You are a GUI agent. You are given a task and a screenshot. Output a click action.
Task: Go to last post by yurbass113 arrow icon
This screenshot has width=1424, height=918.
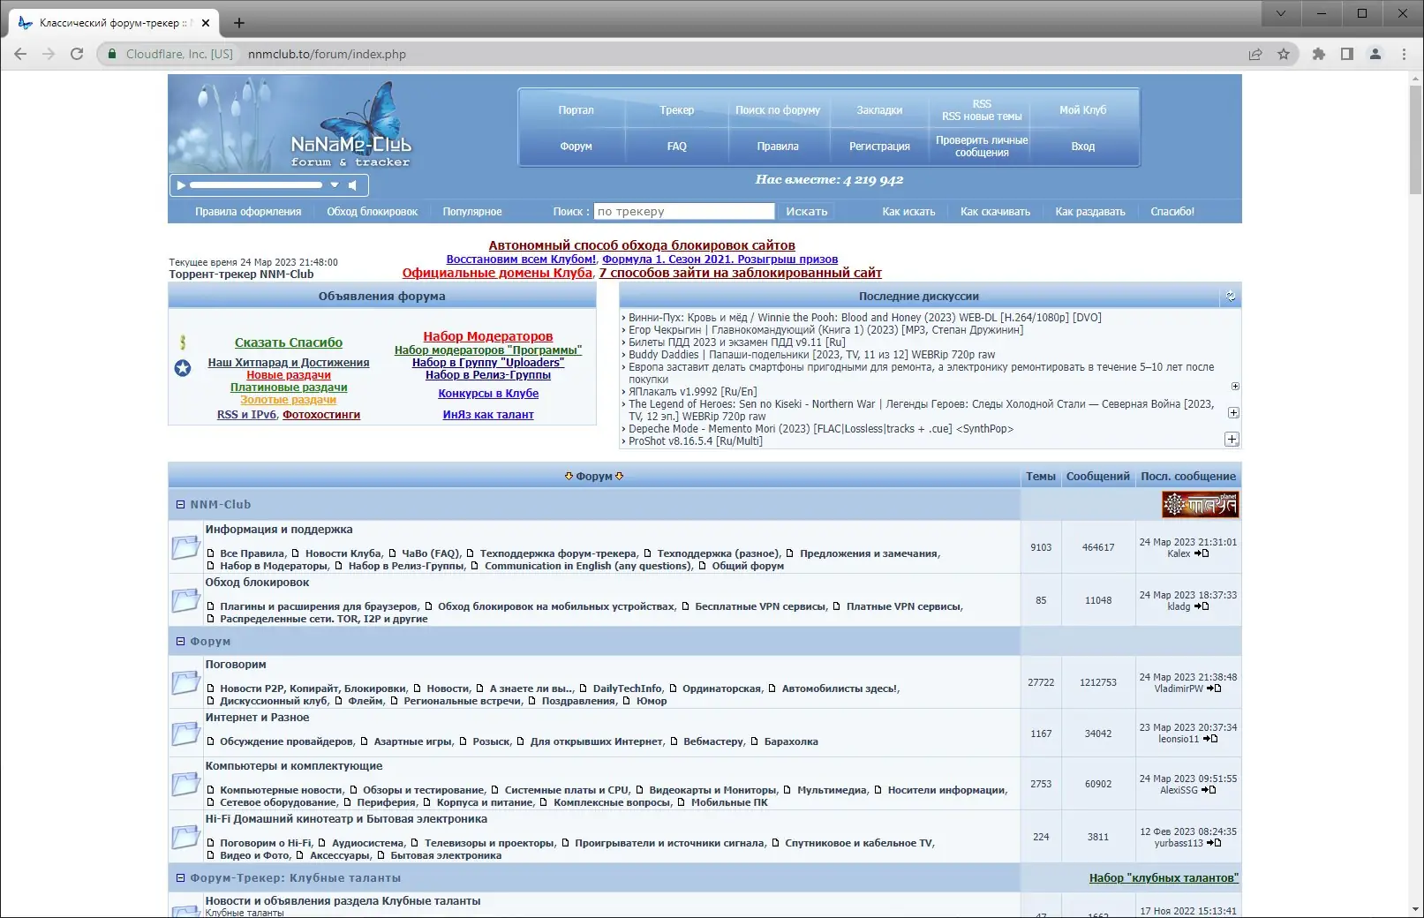pyautogui.click(x=1214, y=843)
